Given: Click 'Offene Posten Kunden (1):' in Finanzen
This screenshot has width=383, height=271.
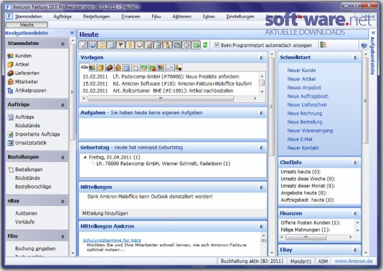Looking at the screenshot, I should [x=310, y=223].
